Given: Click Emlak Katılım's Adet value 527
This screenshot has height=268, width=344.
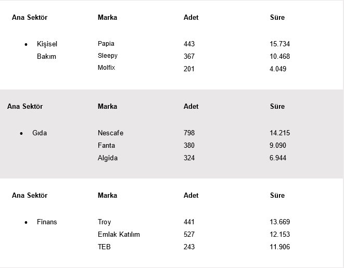Looking at the screenshot, I should pyautogui.click(x=189, y=235).
